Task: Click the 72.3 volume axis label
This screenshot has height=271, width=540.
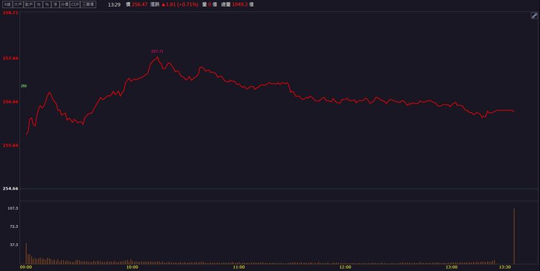Action: 14,227
